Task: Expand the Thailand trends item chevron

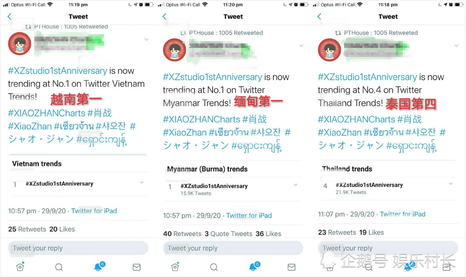Action: [x=451, y=184]
